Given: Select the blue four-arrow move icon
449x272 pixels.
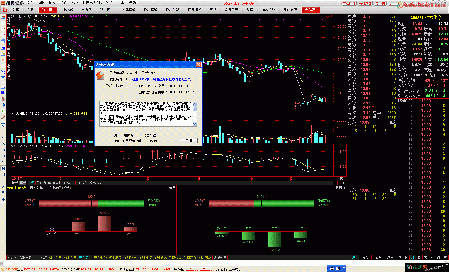Looking at the screenshot, I should click(3, 105).
